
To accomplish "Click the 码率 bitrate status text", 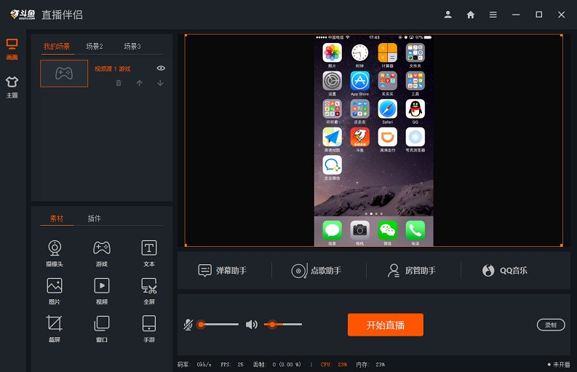I will click(x=194, y=365).
